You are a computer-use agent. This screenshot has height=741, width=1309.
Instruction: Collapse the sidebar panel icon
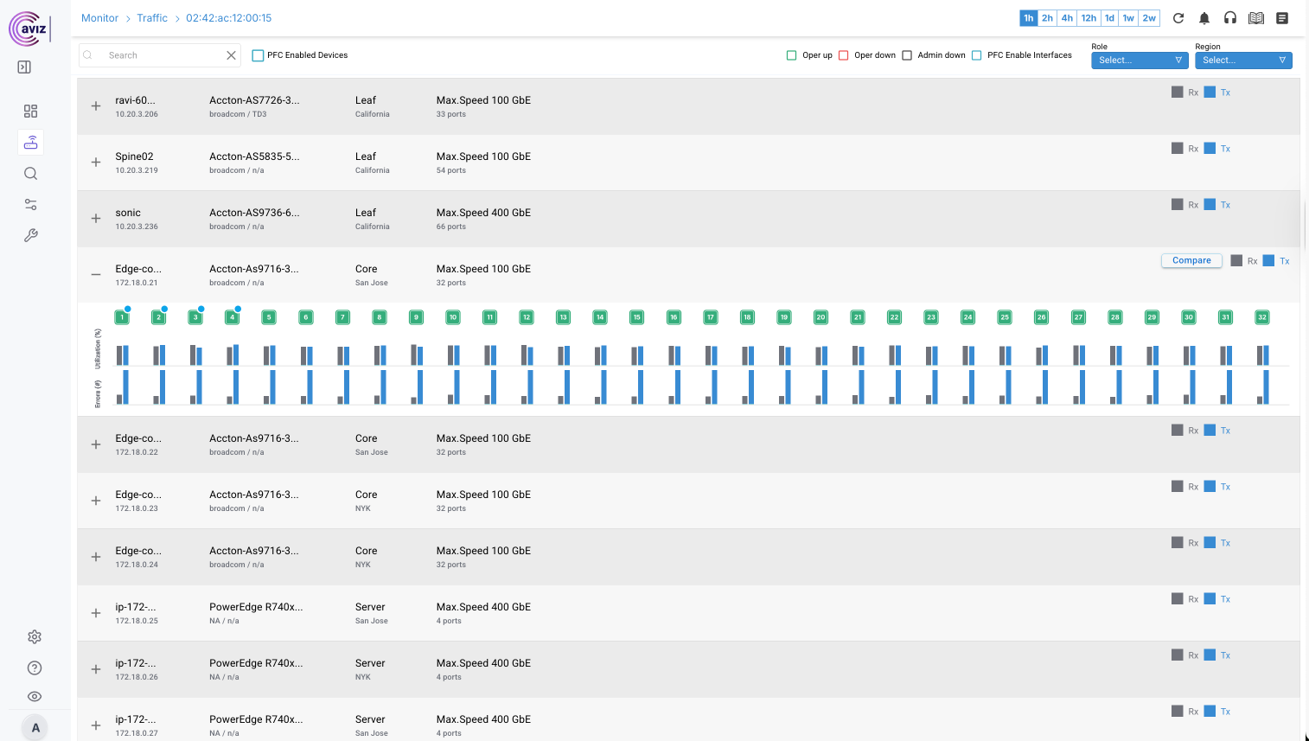pyautogui.click(x=24, y=67)
